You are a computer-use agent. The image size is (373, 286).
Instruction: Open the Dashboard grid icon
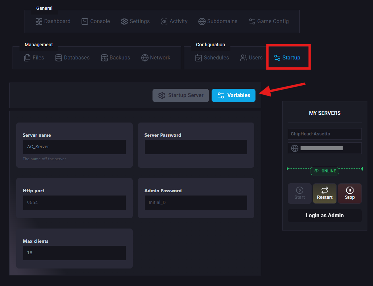39,21
